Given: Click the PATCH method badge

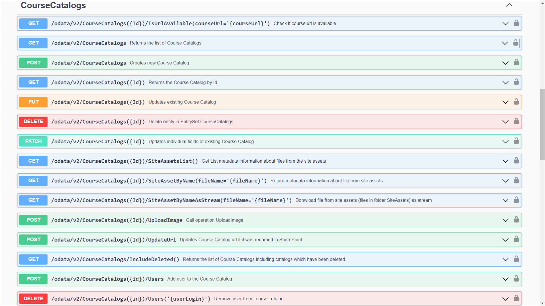Looking at the screenshot, I should pyautogui.click(x=33, y=141).
